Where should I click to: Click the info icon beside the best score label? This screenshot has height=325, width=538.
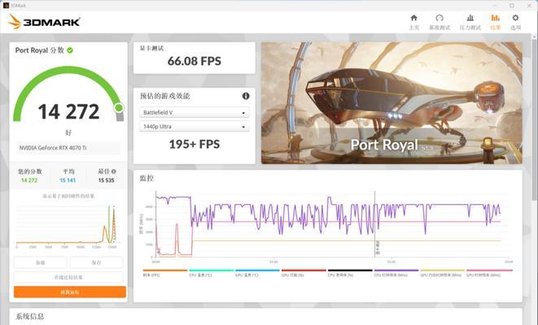114,171
